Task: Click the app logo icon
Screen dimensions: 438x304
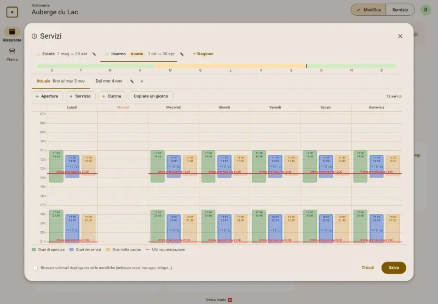Action: (12, 12)
